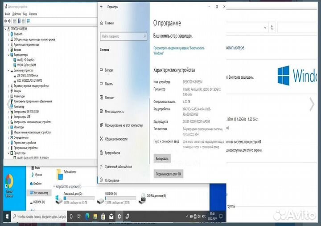Open Mail app from taskbar
This screenshot has width=321, height=226.
111,216
